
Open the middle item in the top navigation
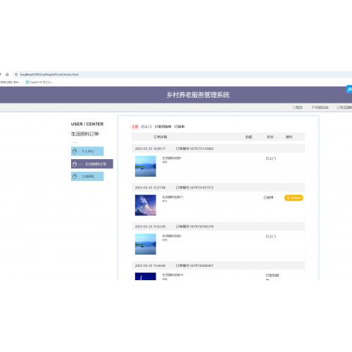320,108
